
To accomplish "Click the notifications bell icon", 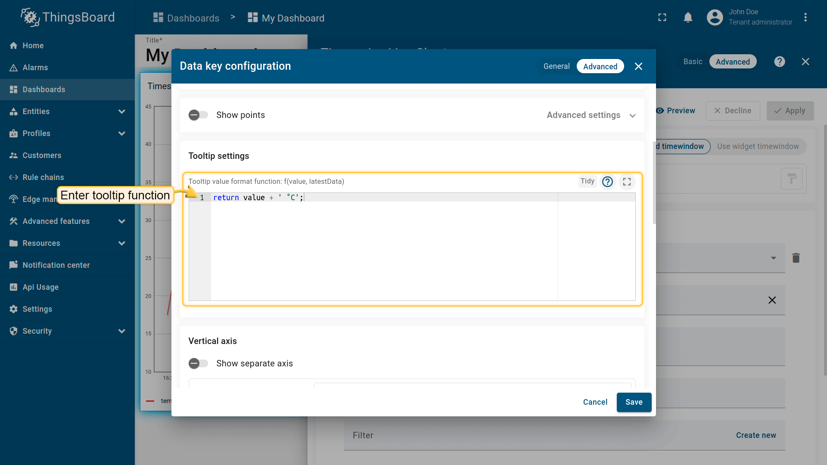I will (688, 18).
